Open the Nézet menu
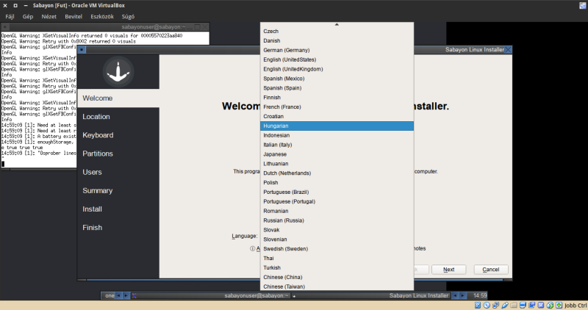Image resolution: width=588 pixels, height=310 pixels. point(49,16)
